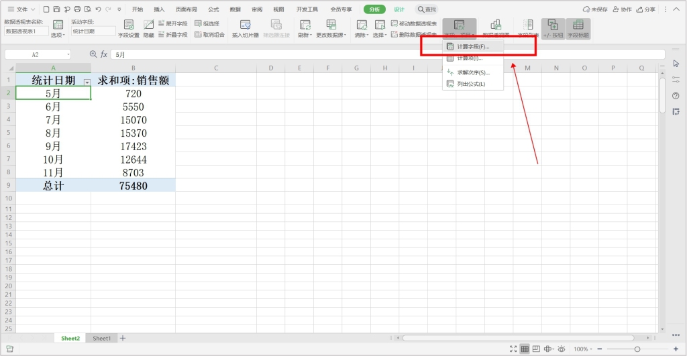Select cell with value 75480
The image size is (687, 356).
(134, 186)
